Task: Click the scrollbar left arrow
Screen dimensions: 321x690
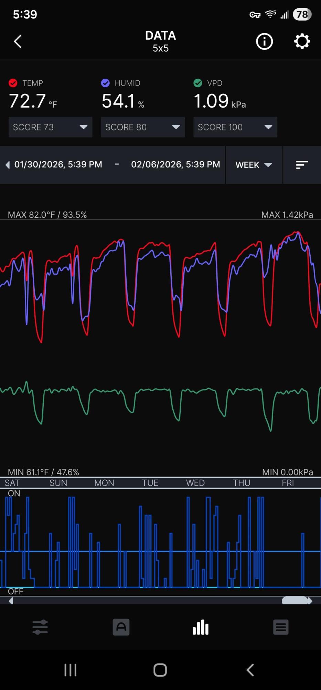Action: point(11,601)
